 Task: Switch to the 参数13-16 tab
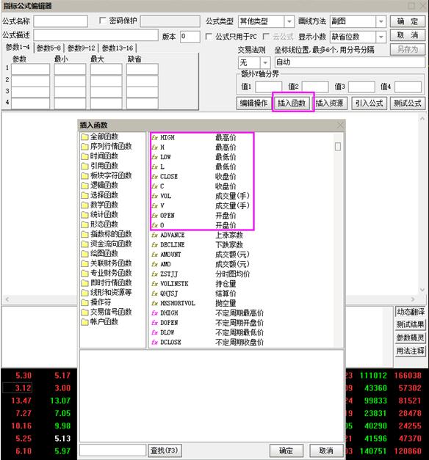(x=118, y=48)
